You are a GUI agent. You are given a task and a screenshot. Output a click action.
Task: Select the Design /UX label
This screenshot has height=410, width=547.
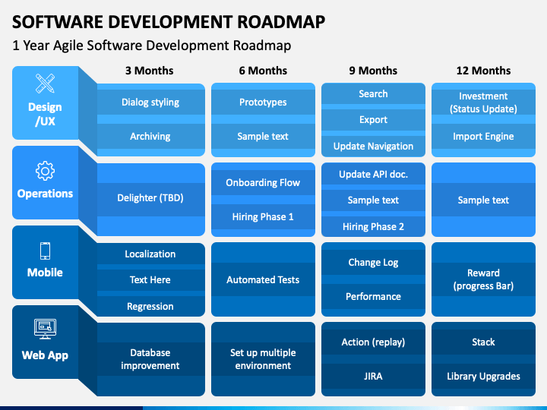(45, 114)
